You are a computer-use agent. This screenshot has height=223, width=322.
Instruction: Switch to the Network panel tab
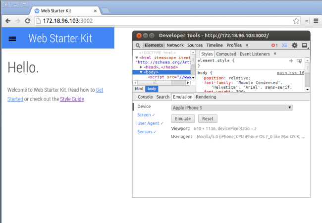point(175,45)
